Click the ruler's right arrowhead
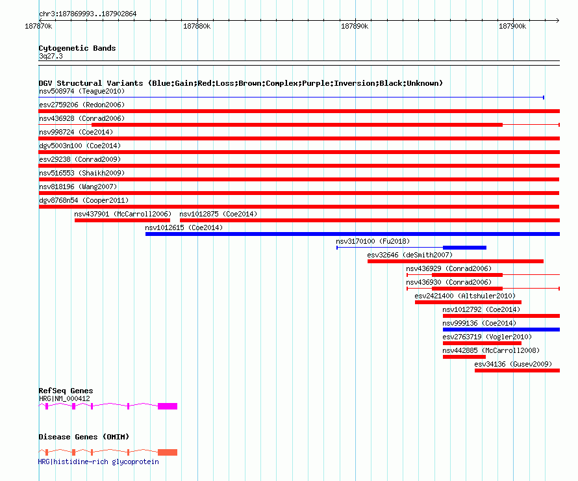 coord(558,20)
